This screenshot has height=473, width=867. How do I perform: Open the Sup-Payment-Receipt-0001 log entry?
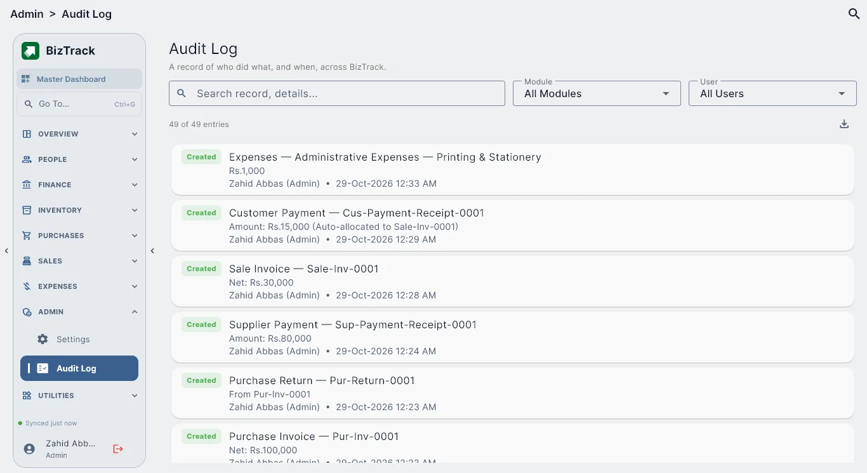coord(513,337)
